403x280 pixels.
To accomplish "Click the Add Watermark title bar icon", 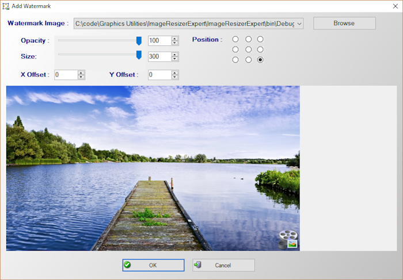I will [6, 6].
